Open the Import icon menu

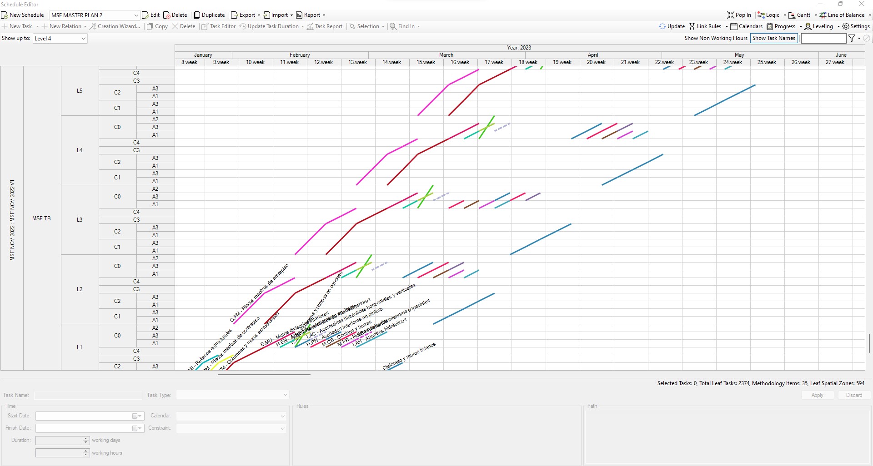tap(266, 15)
